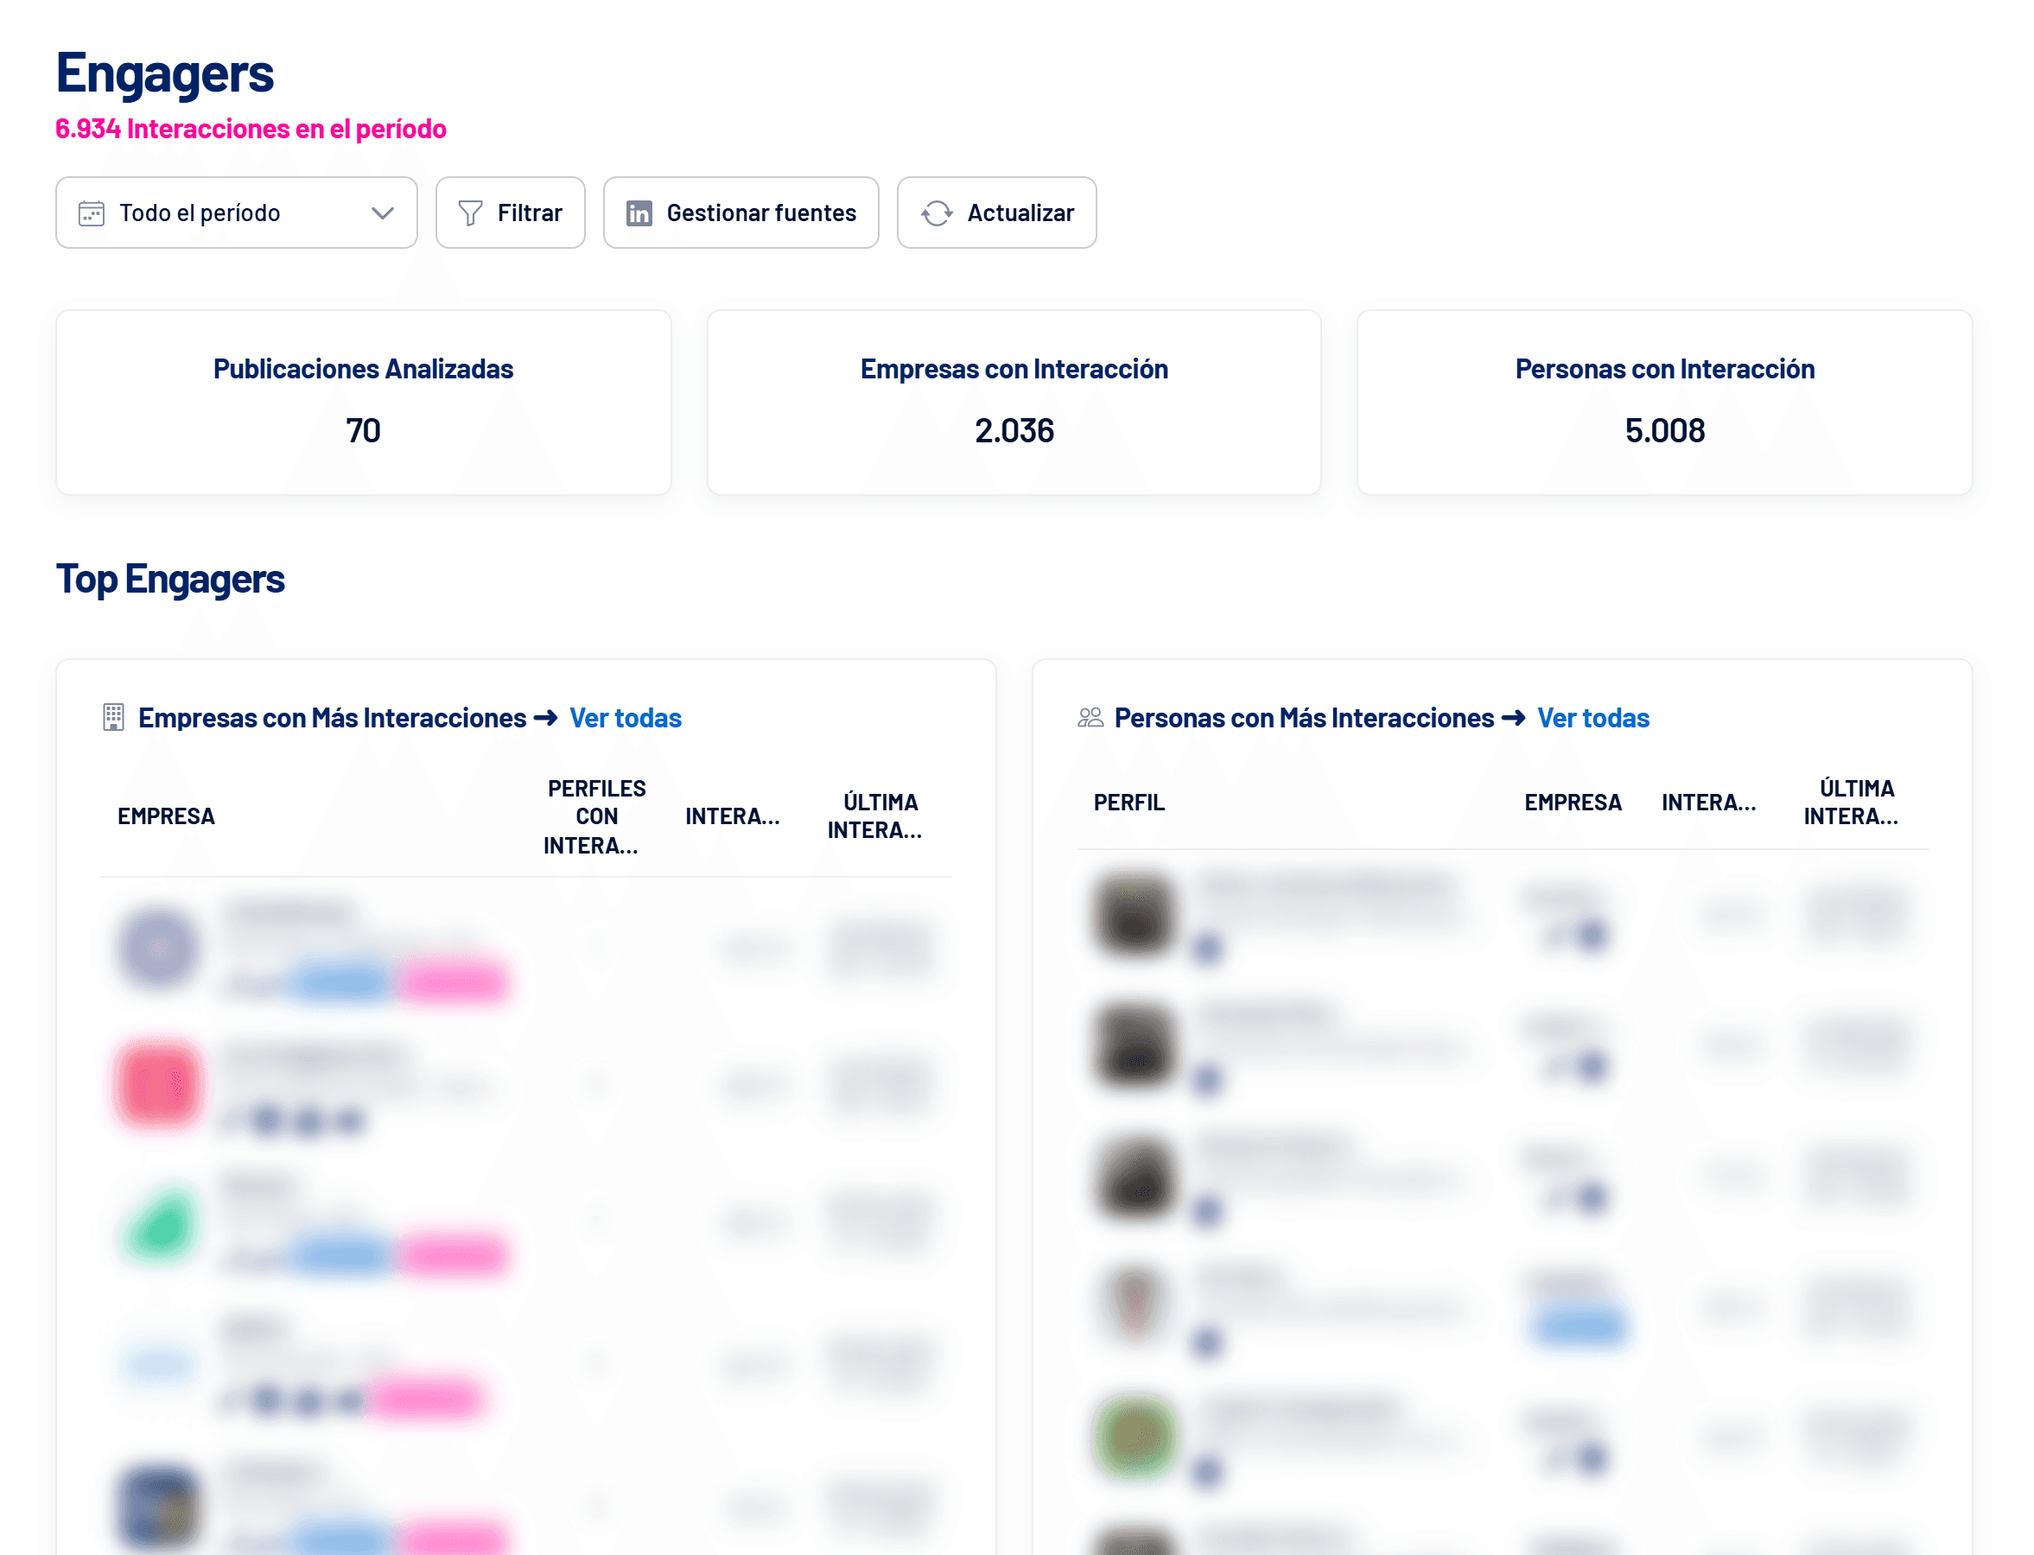2034x1555 pixels.
Task: Click '6.934 Interacciones en el período' text
Action: point(251,129)
